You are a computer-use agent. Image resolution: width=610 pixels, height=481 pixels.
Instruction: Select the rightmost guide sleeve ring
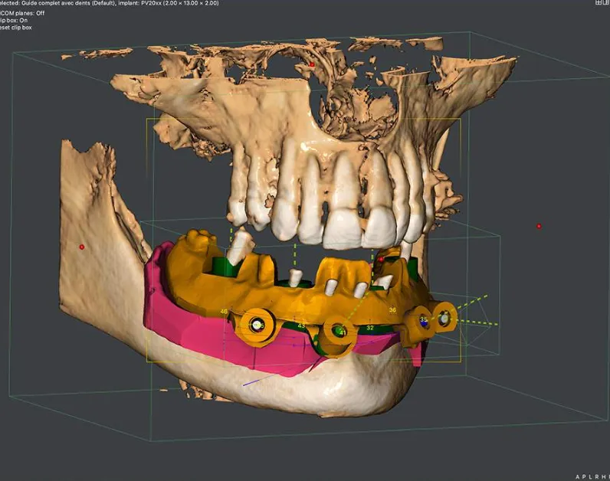(444, 316)
